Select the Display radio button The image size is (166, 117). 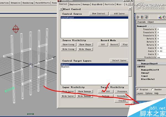click(138, 89)
